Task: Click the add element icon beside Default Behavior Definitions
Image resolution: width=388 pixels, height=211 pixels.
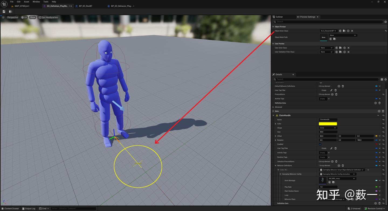Action: click(x=339, y=86)
